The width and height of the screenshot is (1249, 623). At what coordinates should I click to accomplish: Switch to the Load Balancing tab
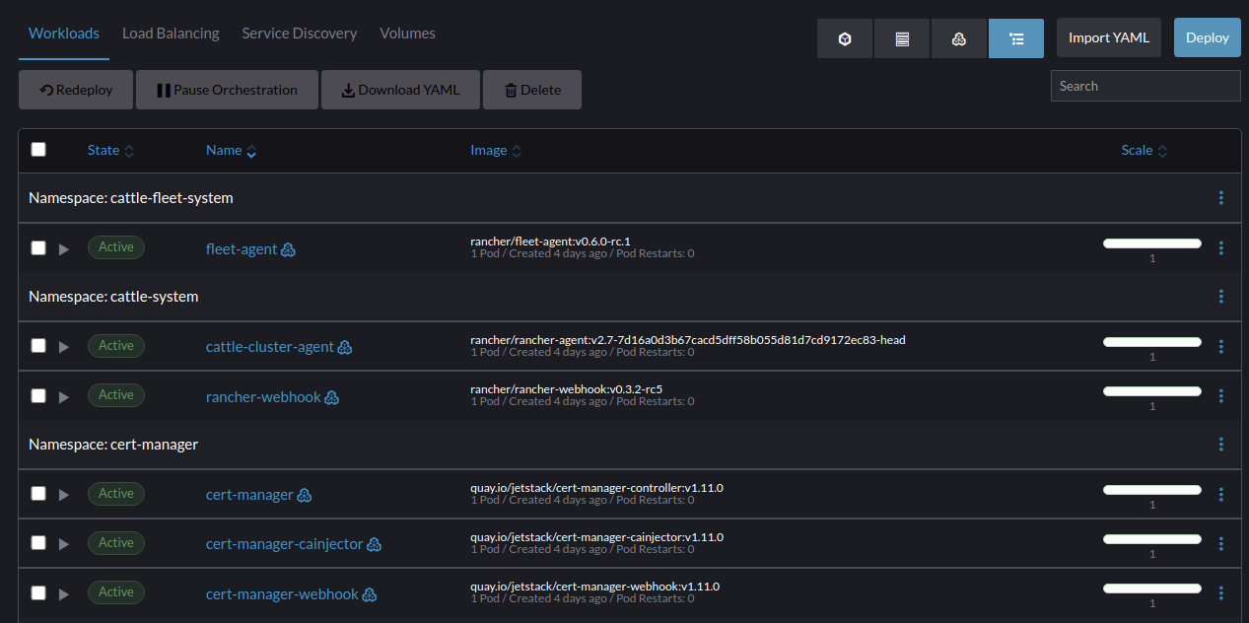(171, 33)
